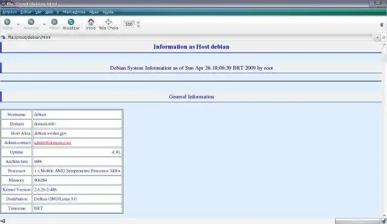
Task: Open the Arquivo menu
Action: coord(10,12)
